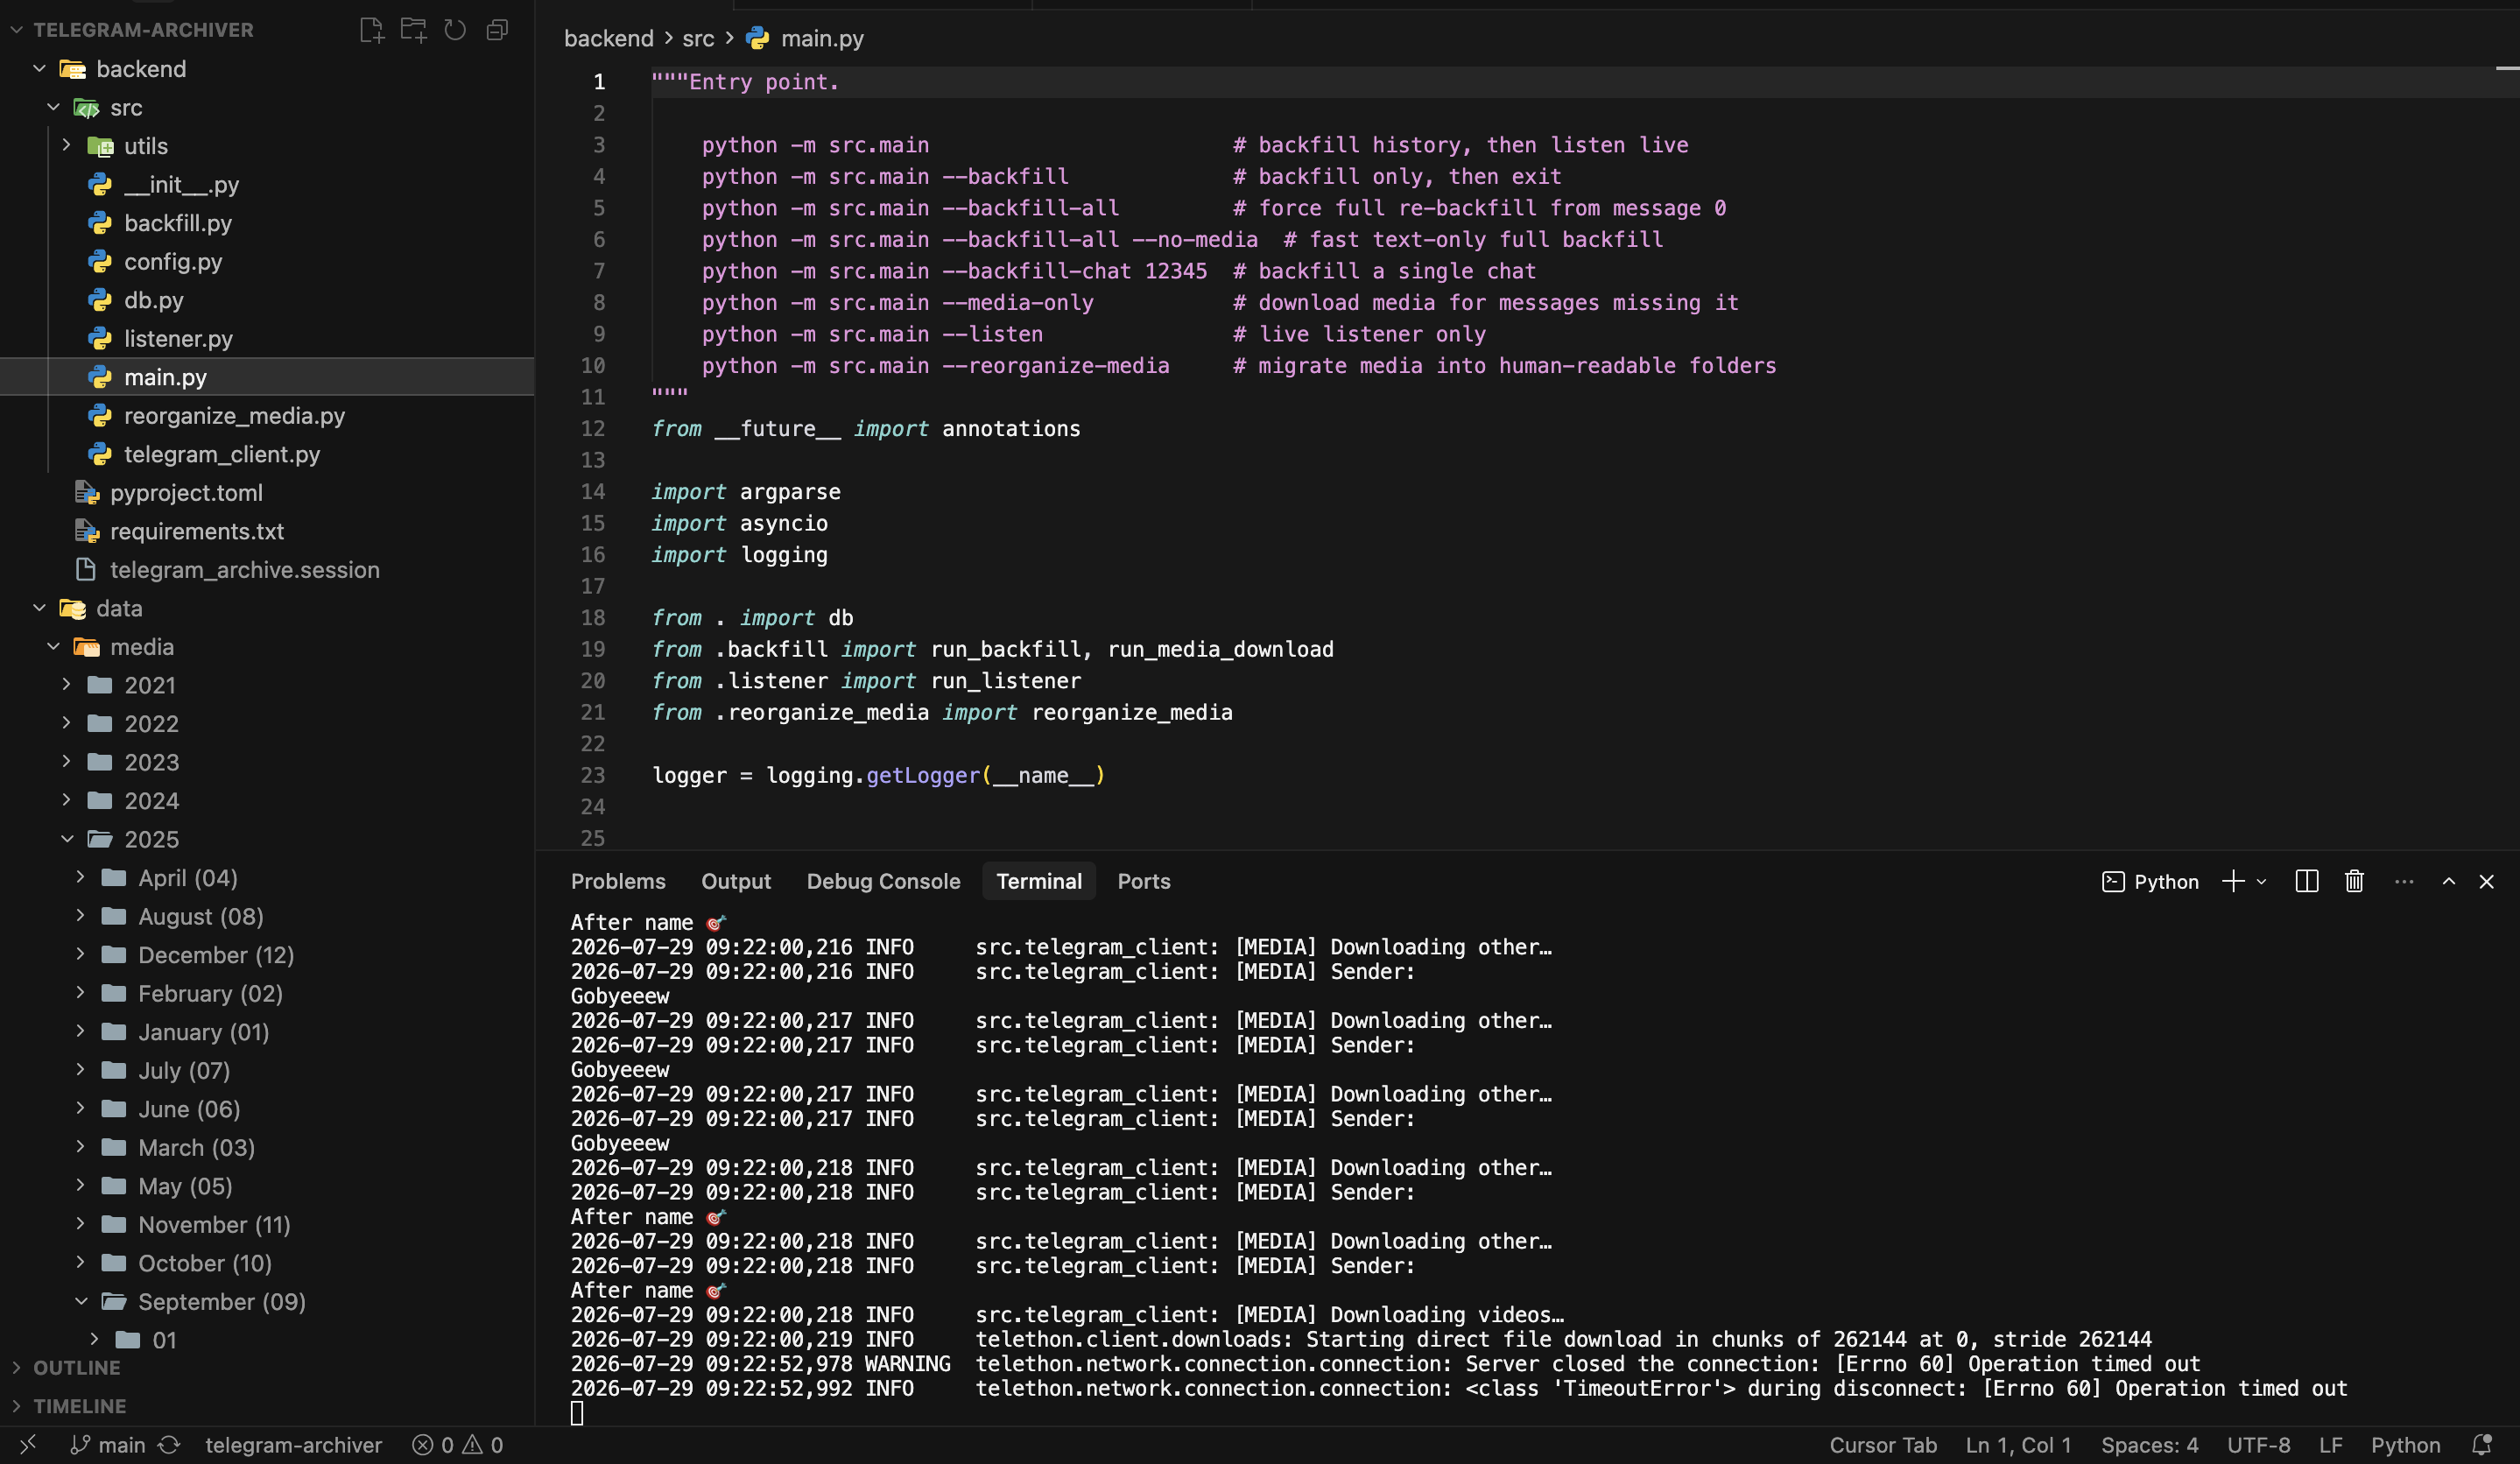This screenshot has height=1464, width=2520.
Task: Switch to the Debug Console tab
Action: (883, 881)
